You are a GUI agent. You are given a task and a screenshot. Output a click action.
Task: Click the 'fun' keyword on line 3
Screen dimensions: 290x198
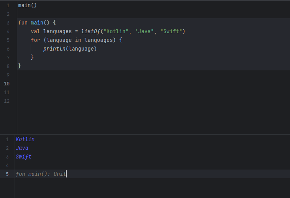click(23, 23)
